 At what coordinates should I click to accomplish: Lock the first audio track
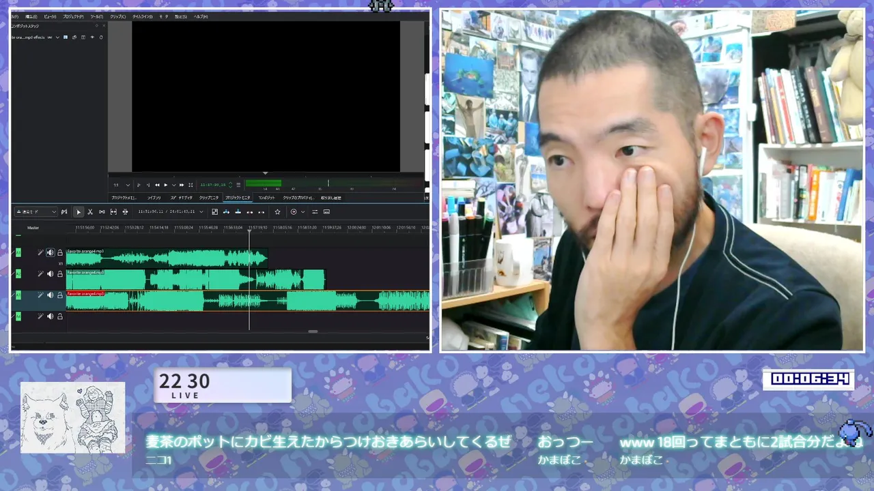[59, 252]
